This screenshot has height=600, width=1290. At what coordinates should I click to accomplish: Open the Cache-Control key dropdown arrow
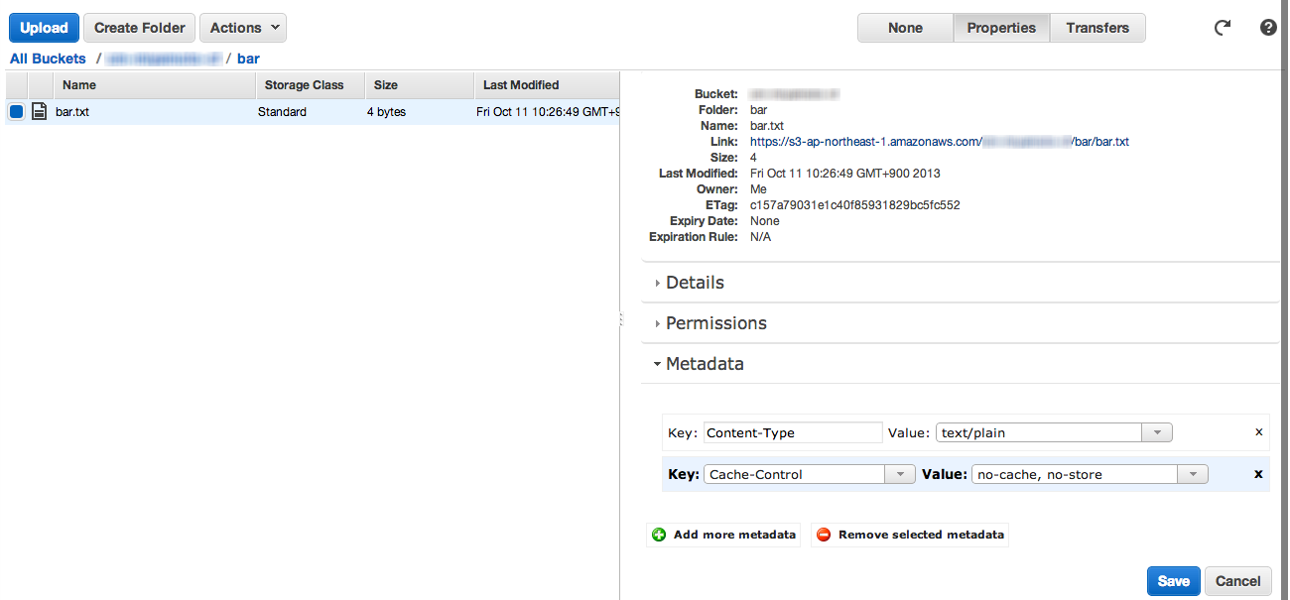[900, 474]
